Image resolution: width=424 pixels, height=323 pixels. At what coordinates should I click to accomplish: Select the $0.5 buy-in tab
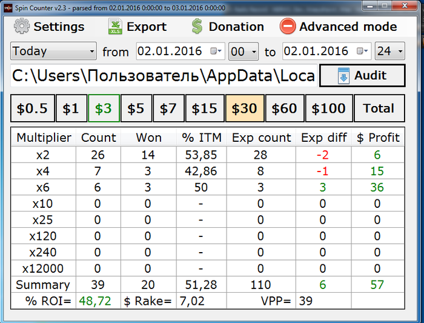click(x=33, y=108)
